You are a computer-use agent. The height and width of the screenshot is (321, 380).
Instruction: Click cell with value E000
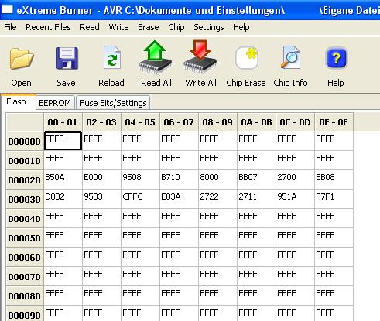[x=101, y=179]
